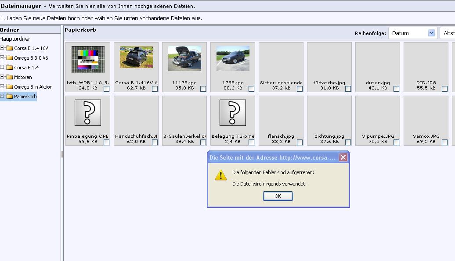Open the tvtb_WDR1_LA_9 test pattern thumbnail

point(88,59)
